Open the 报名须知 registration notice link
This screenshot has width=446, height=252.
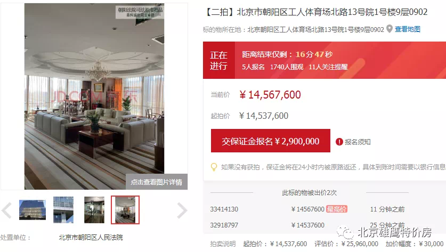[x=358, y=142]
